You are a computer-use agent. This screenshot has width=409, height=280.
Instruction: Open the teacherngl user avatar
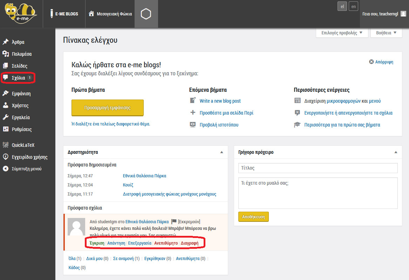[x=403, y=14]
